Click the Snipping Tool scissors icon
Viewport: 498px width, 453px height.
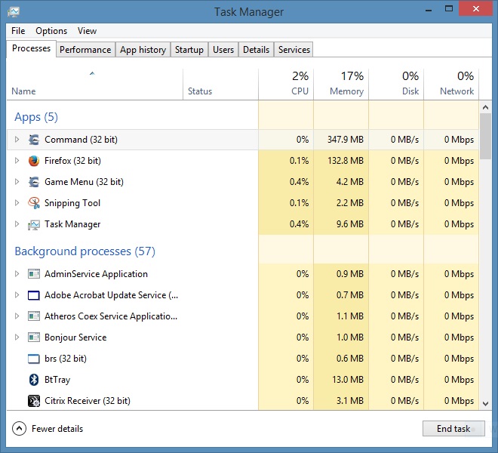pyautogui.click(x=34, y=203)
